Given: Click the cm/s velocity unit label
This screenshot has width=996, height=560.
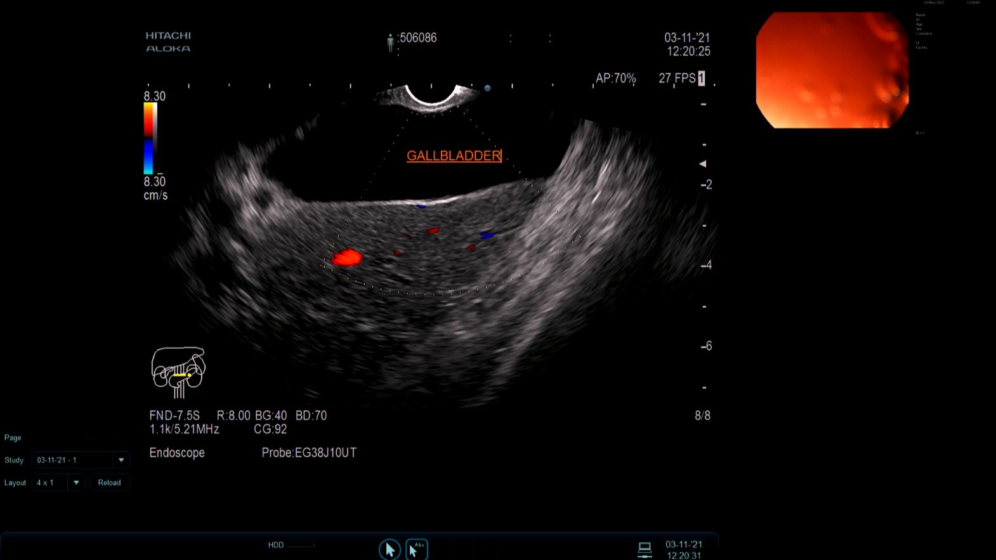Looking at the screenshot, I should point(155,195).
